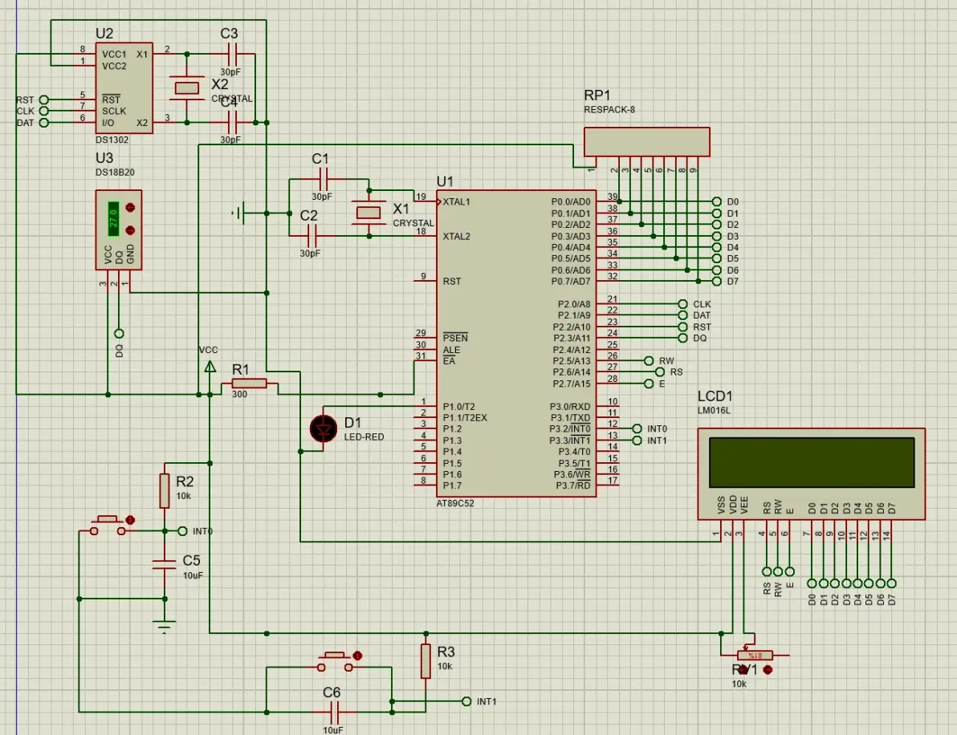Select the X1 crystal near XTAL1
This screenshot has width=957, height=735.
(369, 213)
